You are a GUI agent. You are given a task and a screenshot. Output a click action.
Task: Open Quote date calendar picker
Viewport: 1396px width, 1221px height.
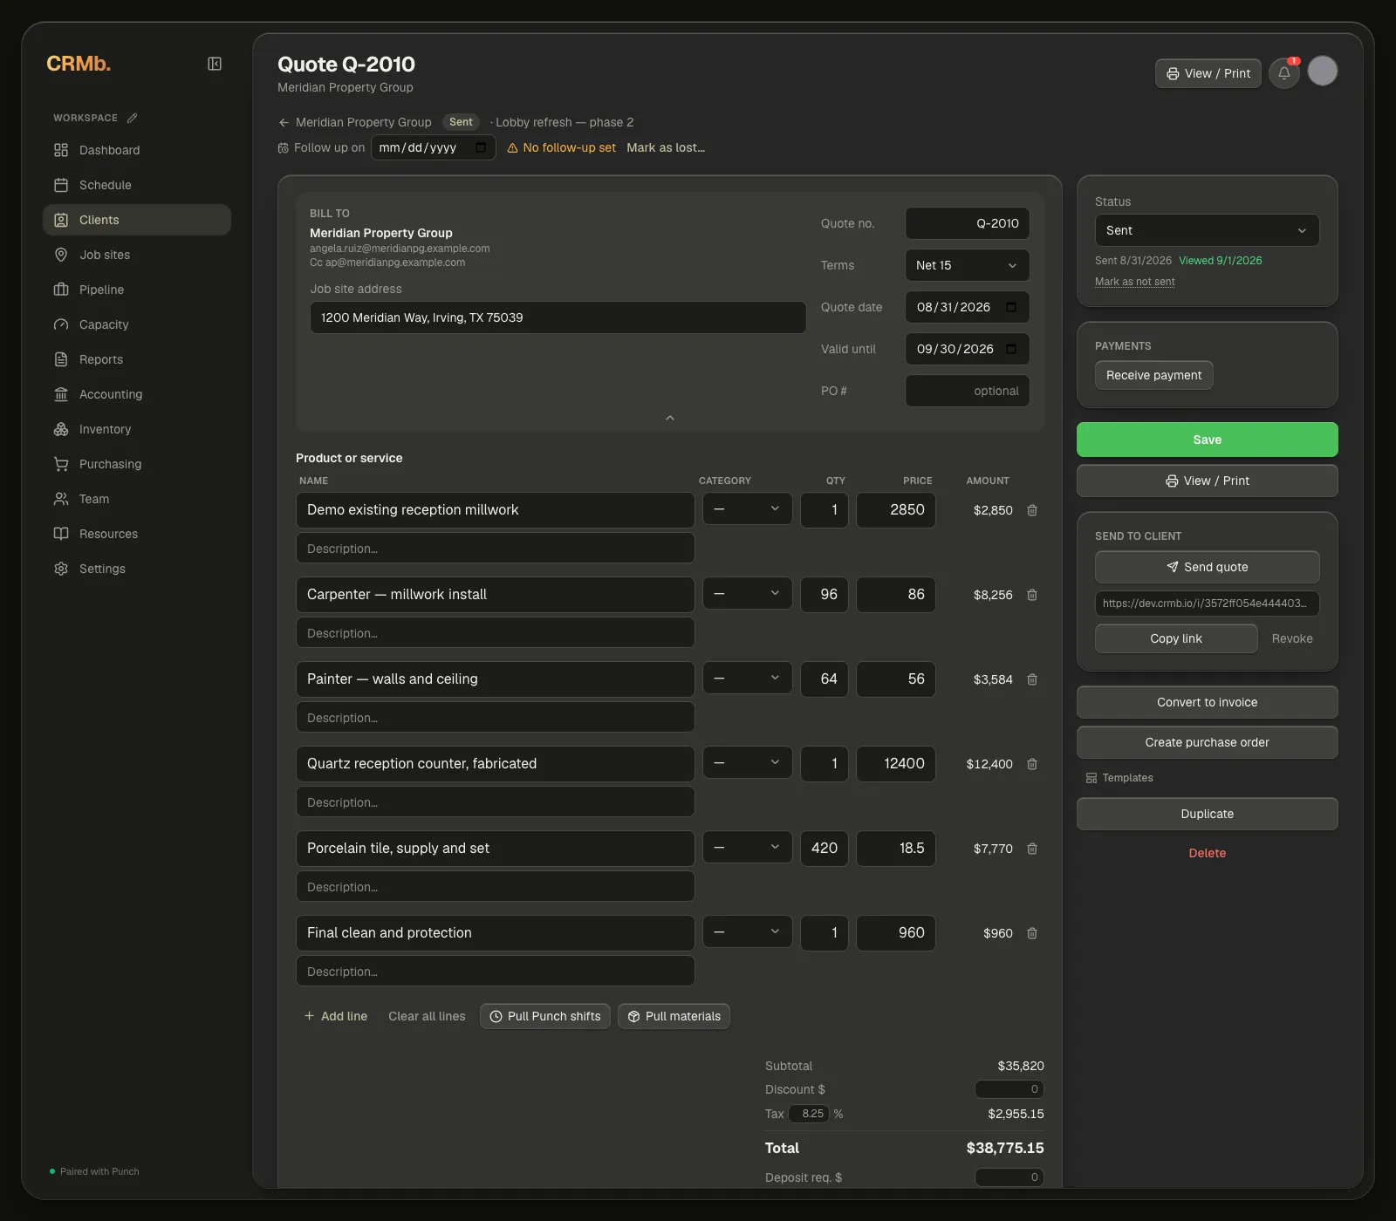tap(1011, 307)
